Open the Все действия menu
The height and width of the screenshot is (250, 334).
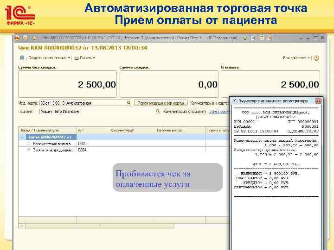point(296,58)
